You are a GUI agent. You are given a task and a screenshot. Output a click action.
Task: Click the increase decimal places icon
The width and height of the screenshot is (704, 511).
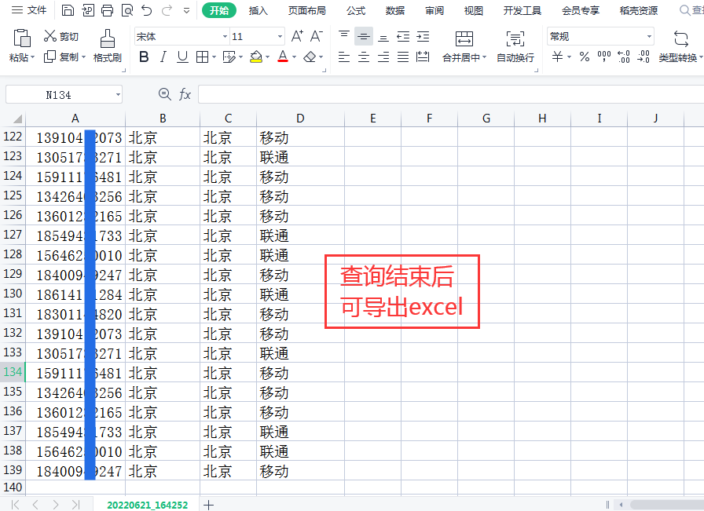[624, 57]
